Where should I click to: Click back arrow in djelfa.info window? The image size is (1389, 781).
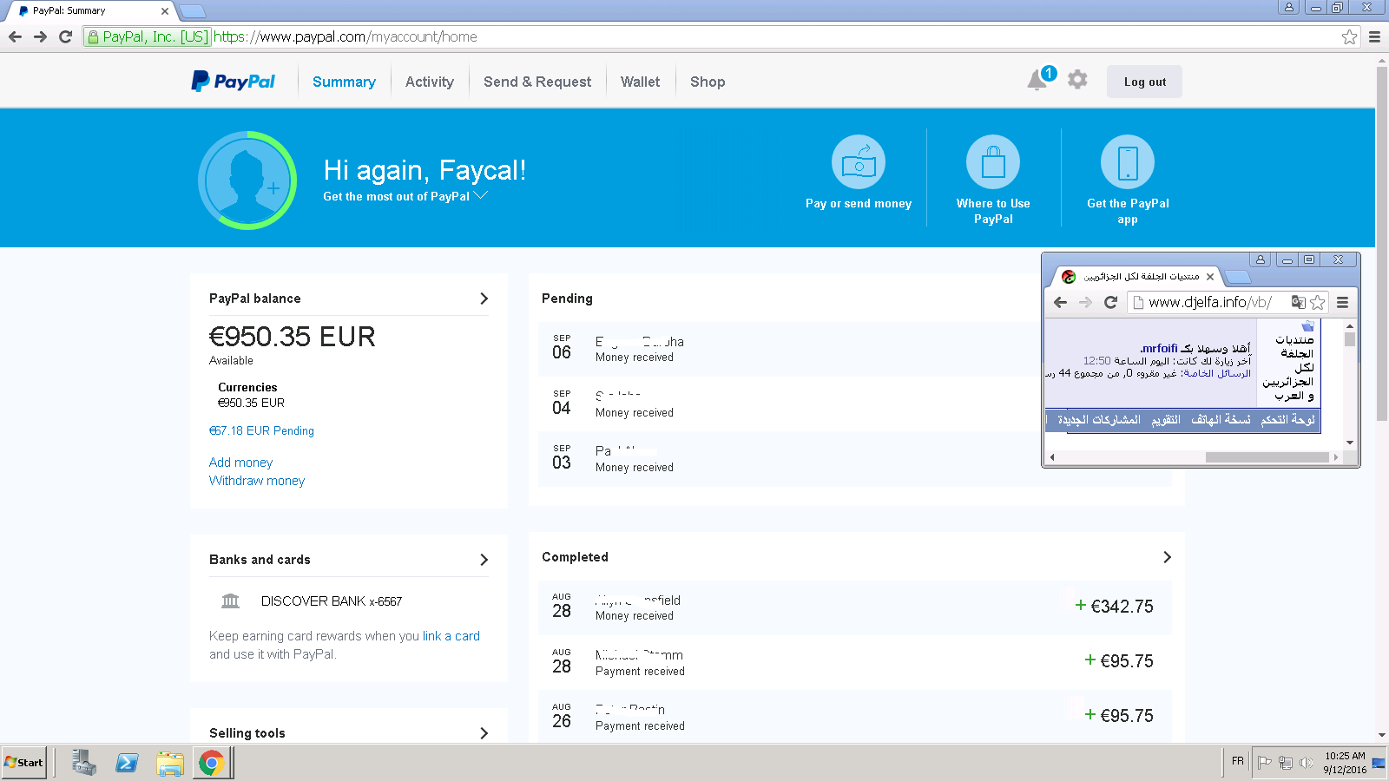coord(1060,302)
